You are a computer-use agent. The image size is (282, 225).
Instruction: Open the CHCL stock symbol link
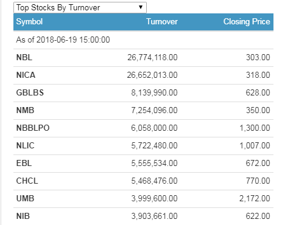(x=27, y=181)
